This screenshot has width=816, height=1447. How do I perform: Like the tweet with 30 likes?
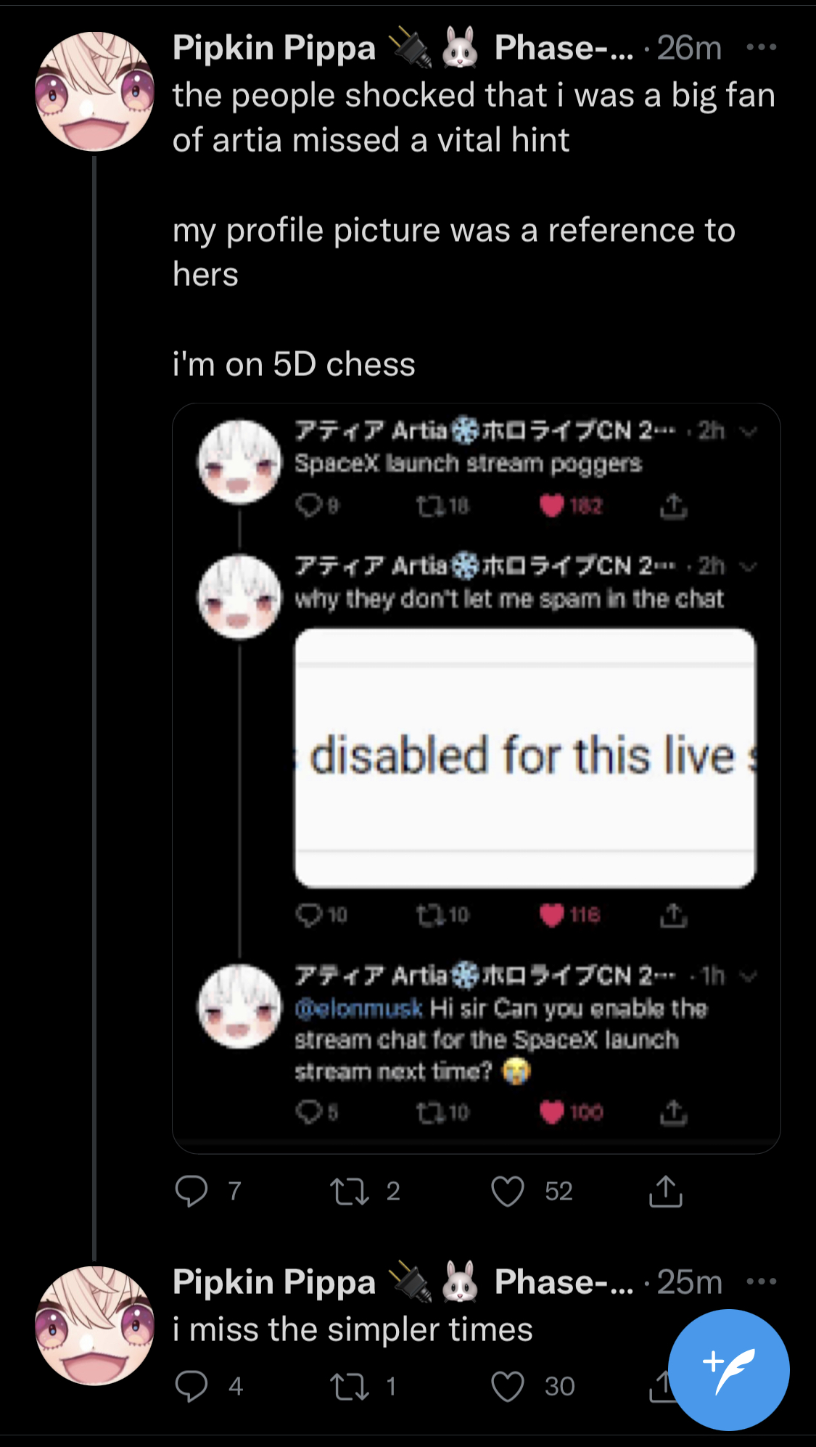pos(508,1386)
